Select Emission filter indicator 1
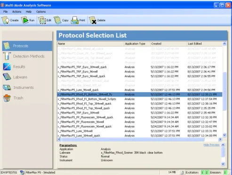The width and height of the screenshot is (232, 175). click(x=225, y=173)
